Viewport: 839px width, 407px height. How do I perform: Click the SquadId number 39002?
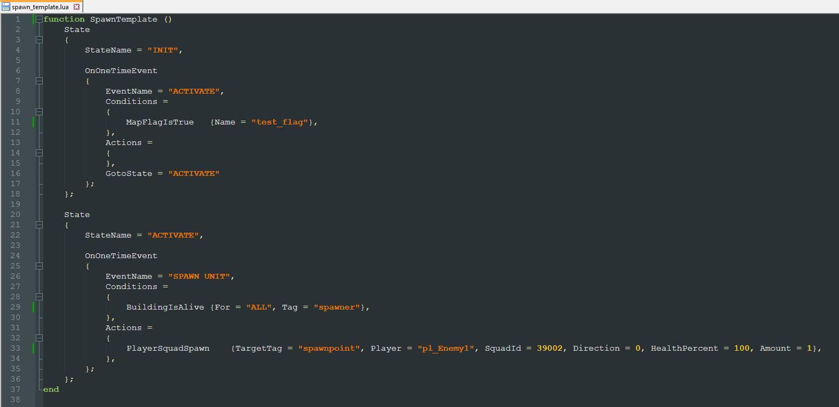coord(550,348)
